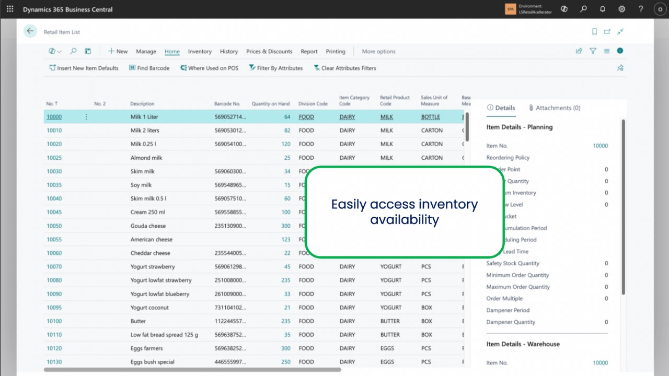The height and width of the screenshot is (376, 669).
Task: Click the analysis mode icon in the toolbar
Action: click(88, 51)
